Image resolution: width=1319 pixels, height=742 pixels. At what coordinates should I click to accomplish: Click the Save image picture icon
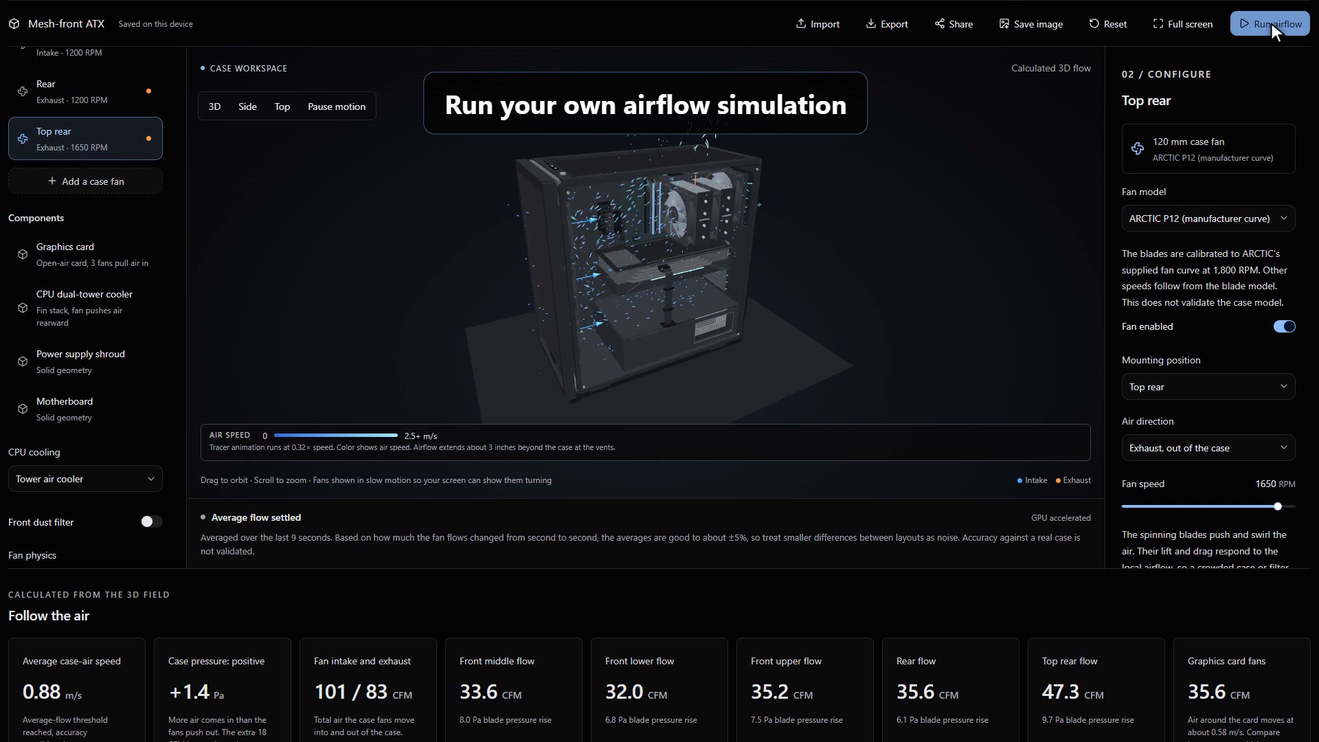tap(1004, 23)
